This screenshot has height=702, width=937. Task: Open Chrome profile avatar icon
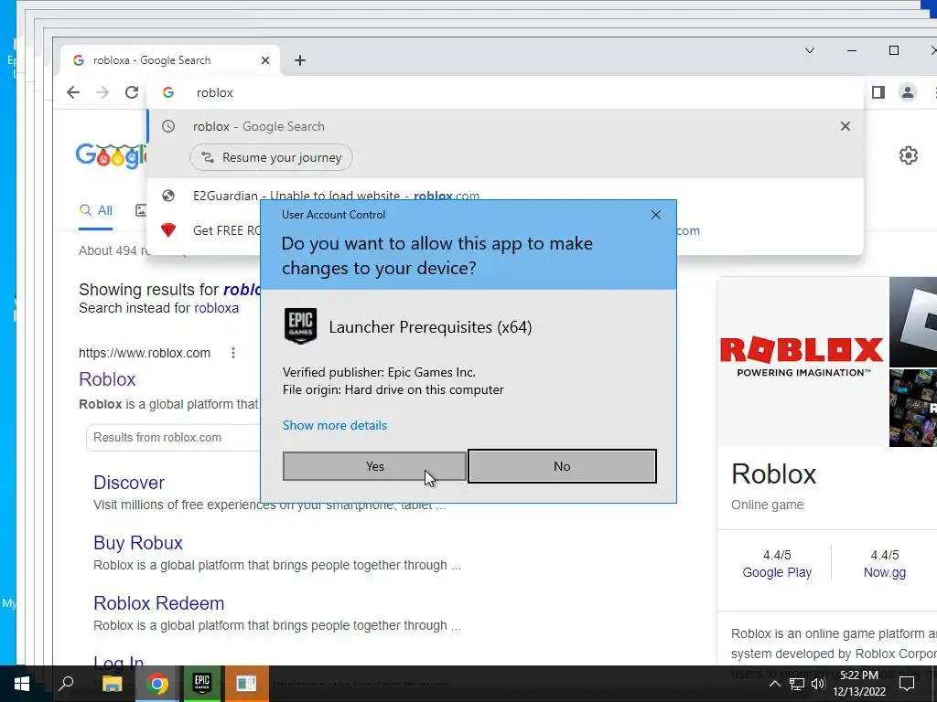(x=907, y=92)
